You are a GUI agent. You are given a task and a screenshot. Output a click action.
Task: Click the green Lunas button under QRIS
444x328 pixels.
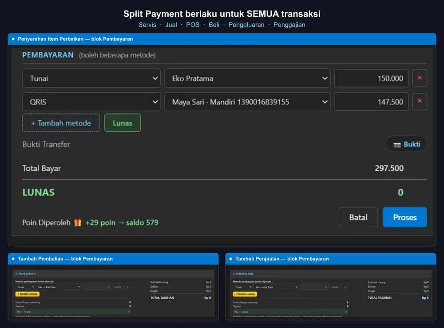pos(123,123)
